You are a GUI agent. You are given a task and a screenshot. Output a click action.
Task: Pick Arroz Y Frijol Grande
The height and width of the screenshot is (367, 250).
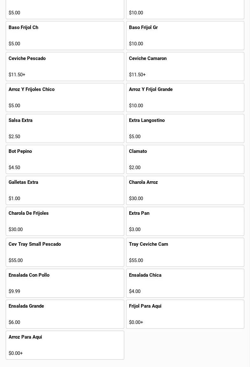pyautogui.click(x=185, y=97)
